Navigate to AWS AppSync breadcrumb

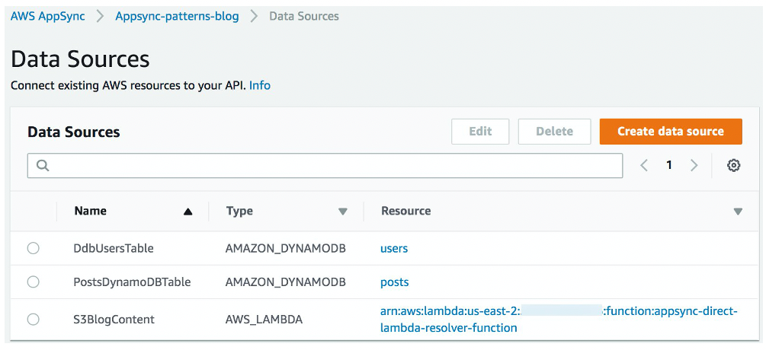[x=47, y=16]
